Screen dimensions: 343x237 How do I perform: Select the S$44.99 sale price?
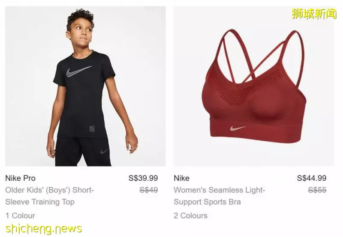pyautogui.click(x=312, y=178)
